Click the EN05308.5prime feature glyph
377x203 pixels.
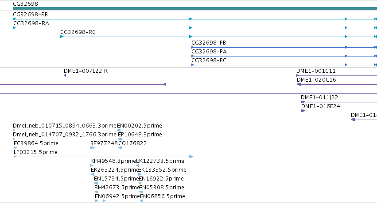pos(141,192)
